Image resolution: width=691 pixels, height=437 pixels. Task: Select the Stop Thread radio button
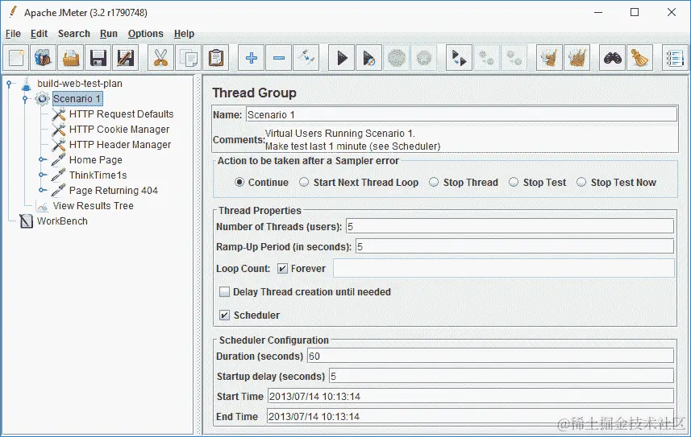tap(434, 182)
